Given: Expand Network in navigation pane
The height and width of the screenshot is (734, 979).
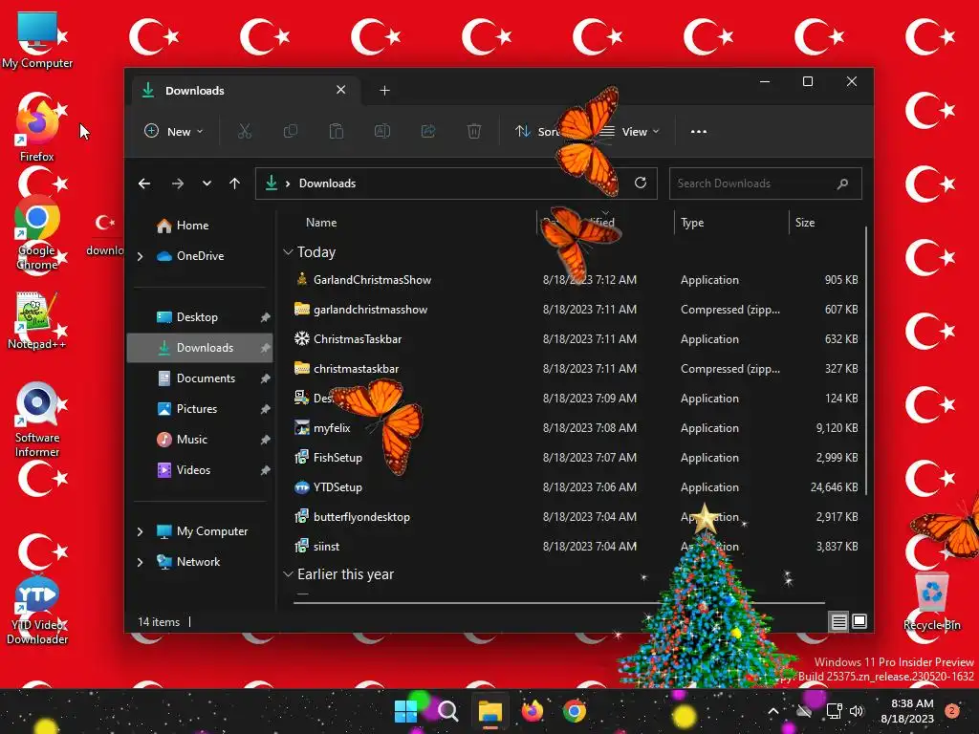Looking at the screenshot, I should click(140, 562).
